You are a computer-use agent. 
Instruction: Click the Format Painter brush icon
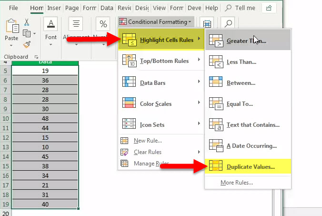[27, 44]
